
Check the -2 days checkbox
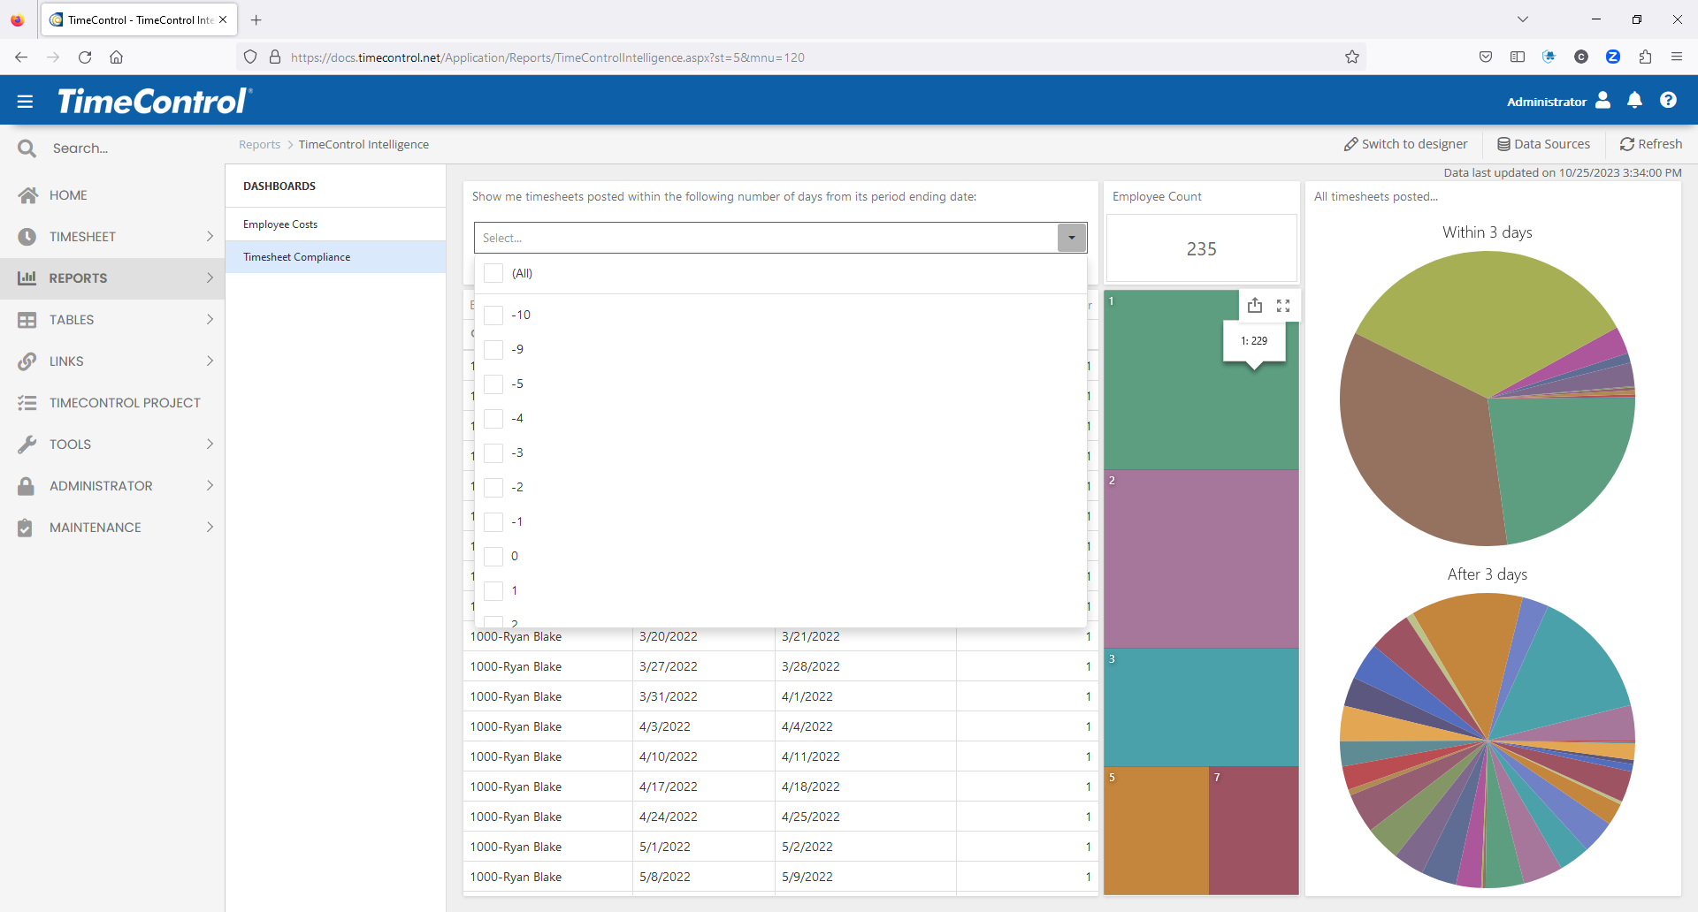493,487
